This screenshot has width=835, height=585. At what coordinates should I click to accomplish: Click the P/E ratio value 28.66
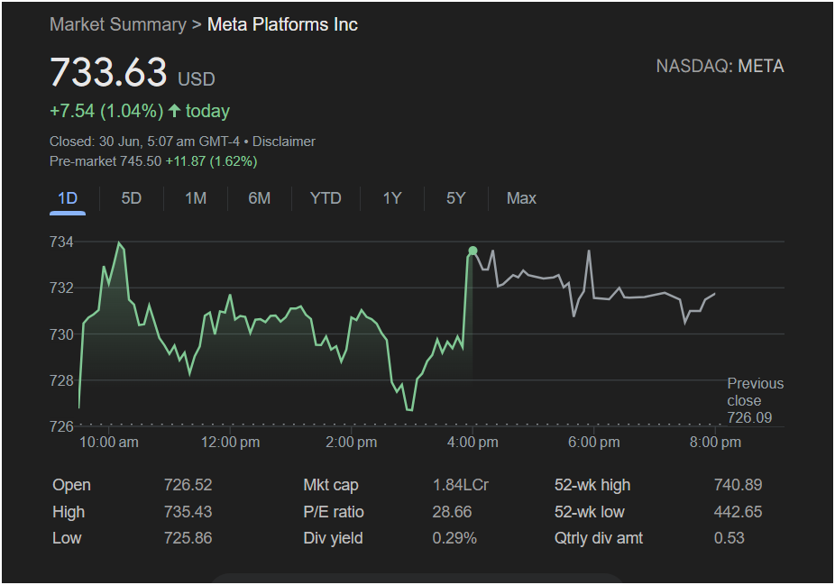452,512
